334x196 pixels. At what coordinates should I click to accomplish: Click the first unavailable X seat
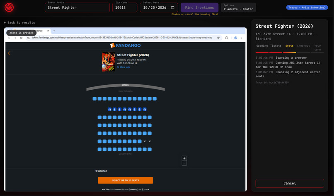(145, 141)
